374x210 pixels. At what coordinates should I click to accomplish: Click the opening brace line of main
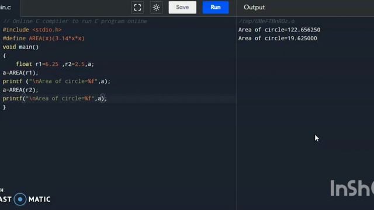[4, 56]
